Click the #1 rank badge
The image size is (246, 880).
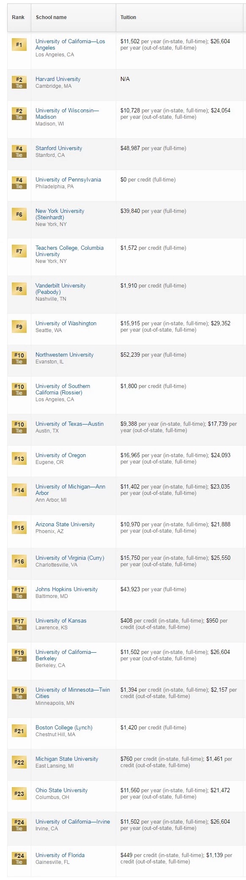click(19, 45)
